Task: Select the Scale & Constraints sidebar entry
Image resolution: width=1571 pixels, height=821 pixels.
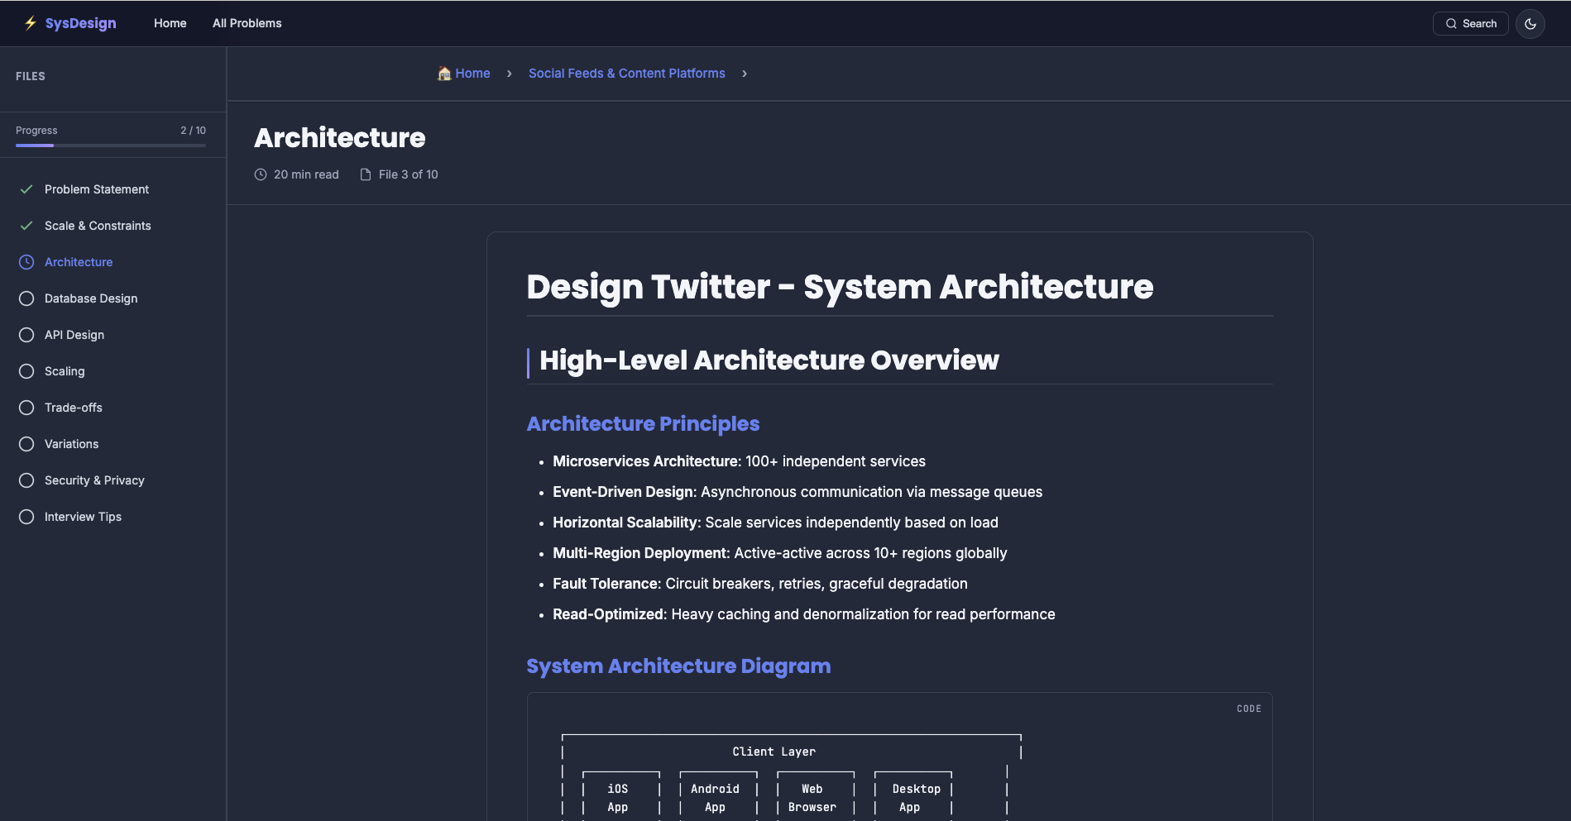Action: tap(98, 225)
